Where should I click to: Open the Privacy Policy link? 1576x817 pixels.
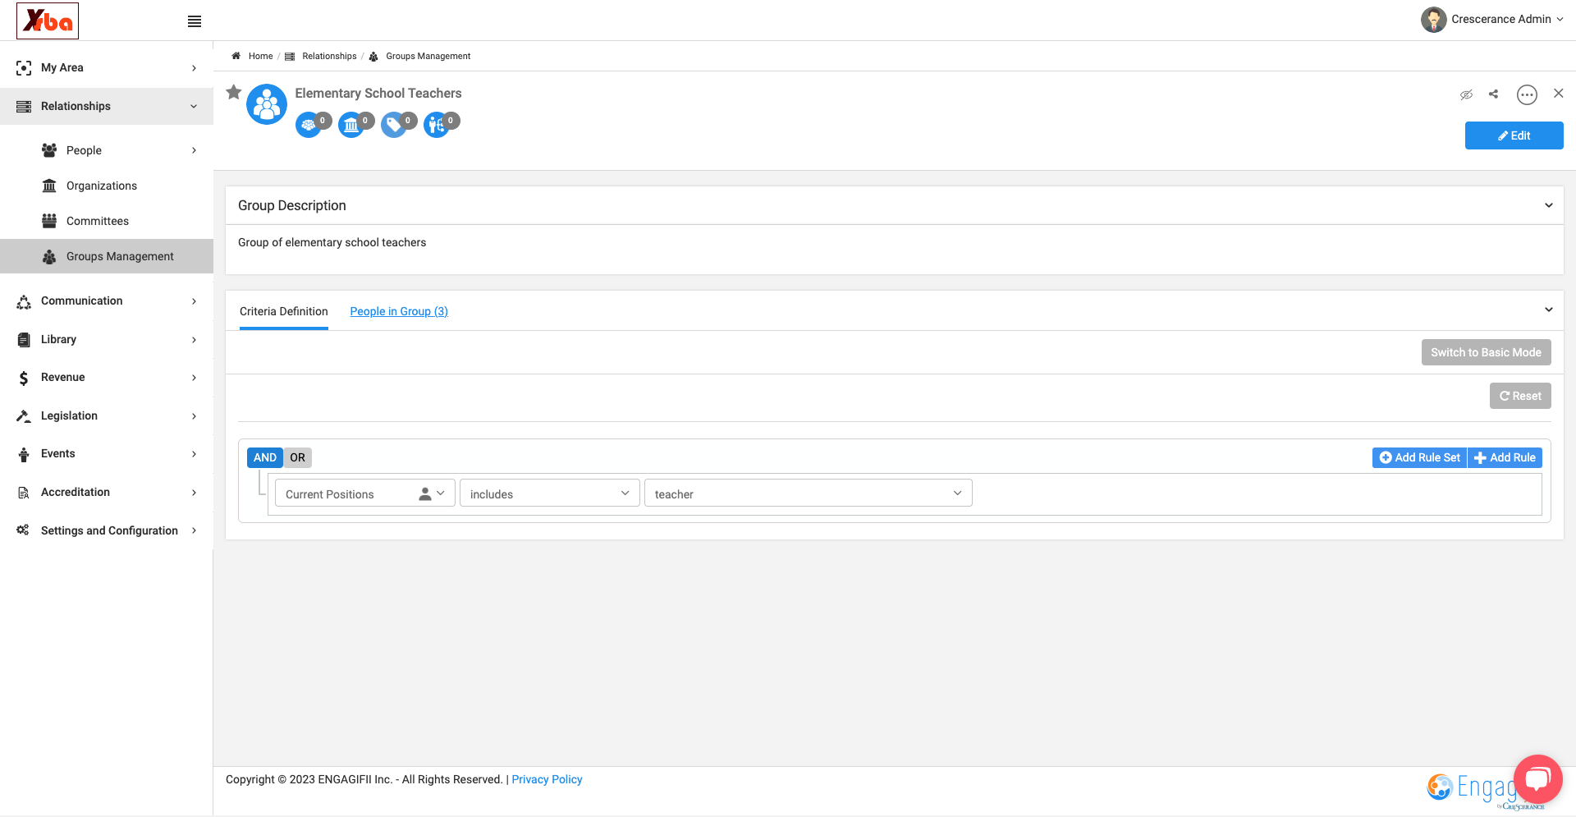(x=547, y=779)
